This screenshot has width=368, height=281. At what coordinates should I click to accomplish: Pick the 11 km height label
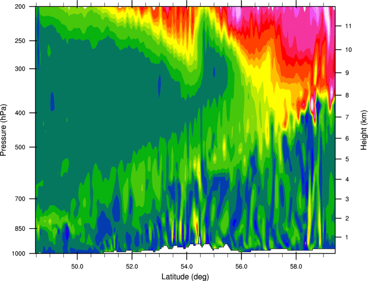point(349,26)
